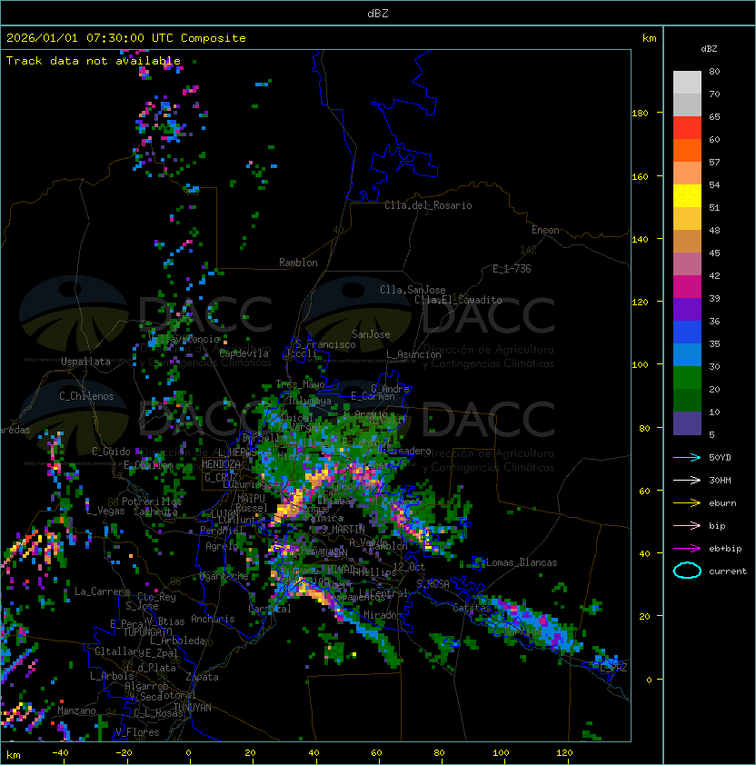The width and height of the screenshot is (756, 765).
Task: Click the 'SanJose' map label
Action: point(371,334)
